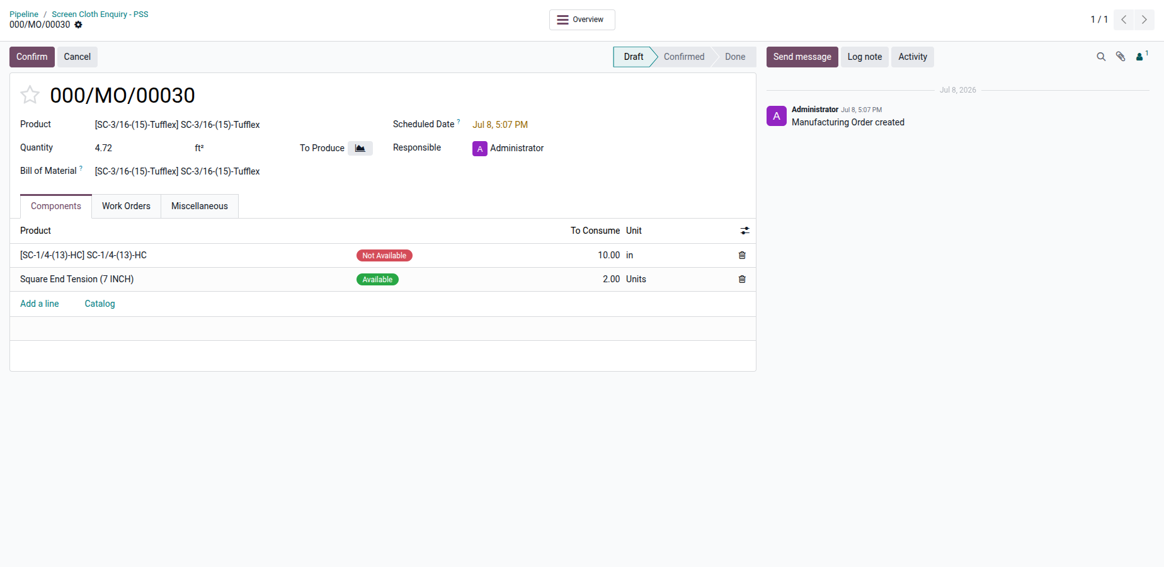
Task: Show Bill of Material help tooltip mark
Action: (81, 168)
